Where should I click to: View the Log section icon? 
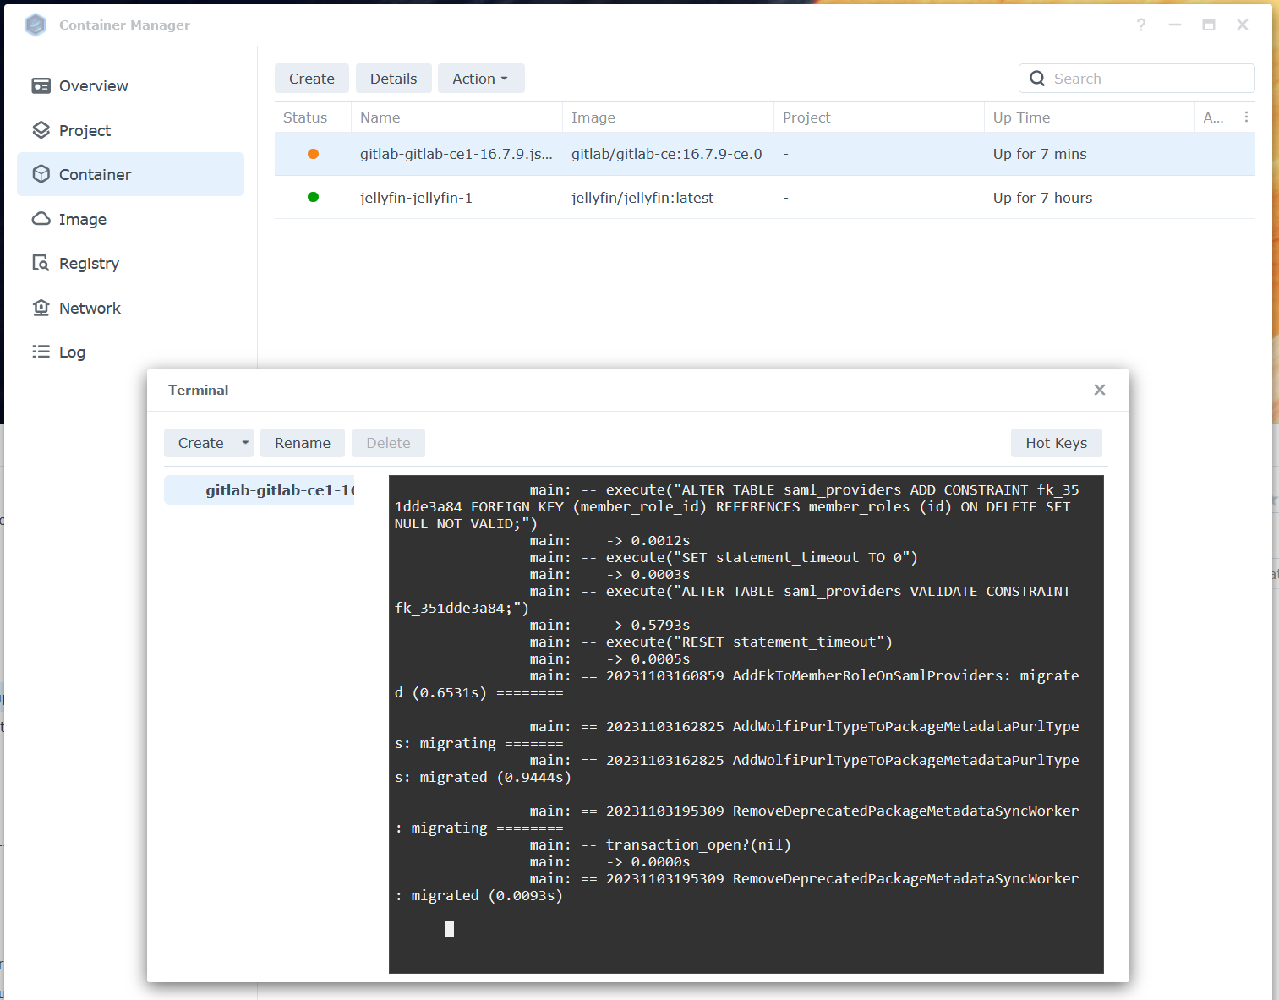pos(42,352)
